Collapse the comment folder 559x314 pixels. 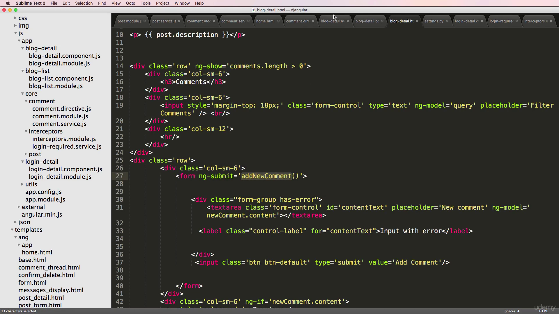26,101
